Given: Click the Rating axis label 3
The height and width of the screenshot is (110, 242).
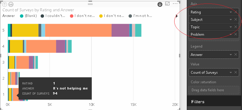Looking at the screenshot, I should (3, 62).
